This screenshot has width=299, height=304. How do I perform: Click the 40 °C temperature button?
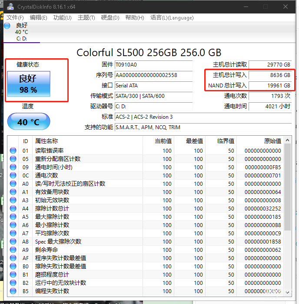coord(29,122)
